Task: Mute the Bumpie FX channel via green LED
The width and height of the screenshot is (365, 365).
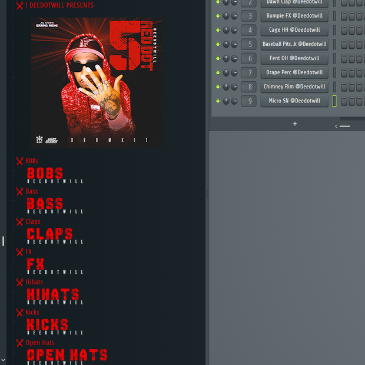Action: [218, 16]
